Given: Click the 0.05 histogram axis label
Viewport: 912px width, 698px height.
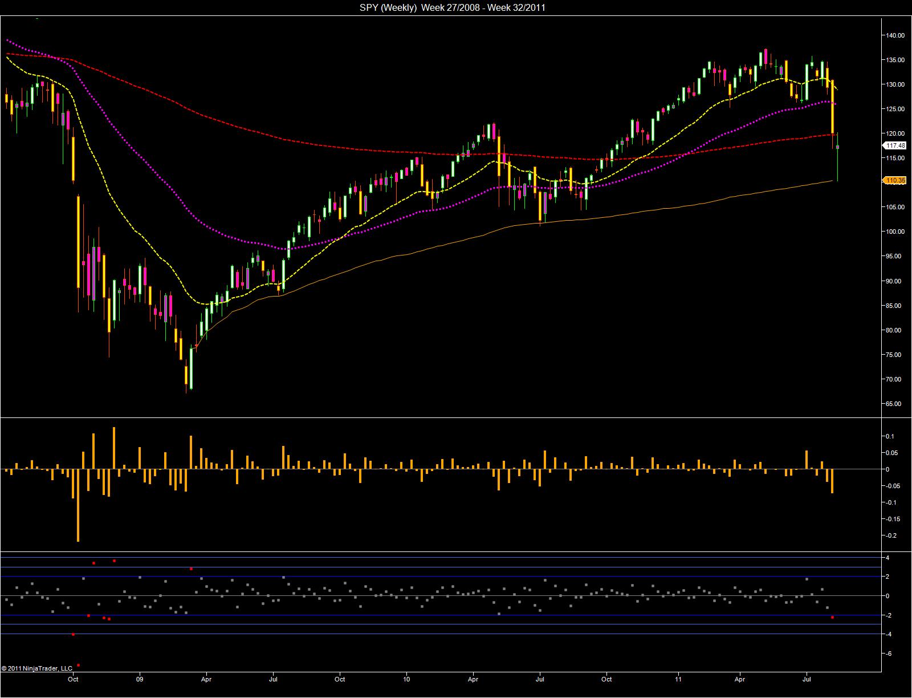Looking at the screenshot, I should 891,453.
